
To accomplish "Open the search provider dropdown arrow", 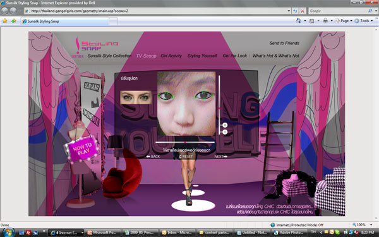I will coord(376,11).
